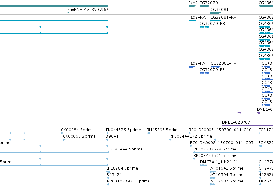Image resolution: width=273 pixels, height=186 pixels.
Task: Click the Fad2-PA protein feature glyph
Action: [192, 67]
